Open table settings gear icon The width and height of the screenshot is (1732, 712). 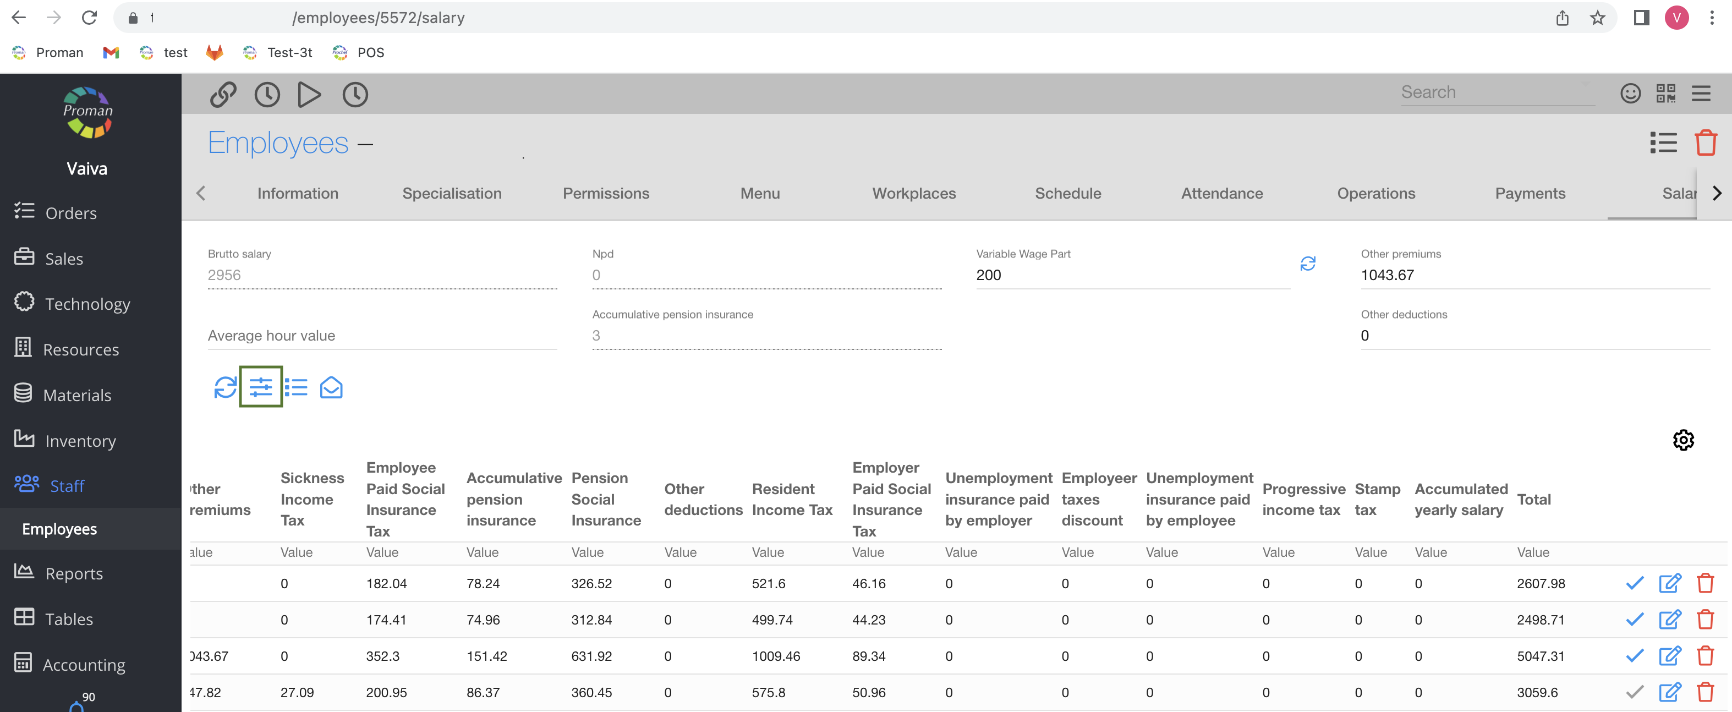[x=1683, y=440]
